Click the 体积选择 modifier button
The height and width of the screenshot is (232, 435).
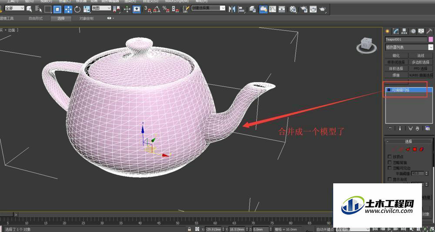pos(396,69)
